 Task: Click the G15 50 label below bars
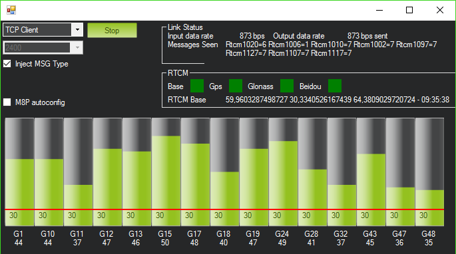(165, 238)
